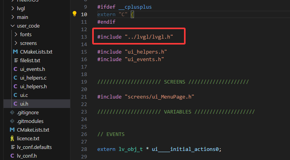Image resolution: width=290 pixels, height=160 pixels.
Task: Click the C icon beside ui_events.h
Action: coord(15,69)
